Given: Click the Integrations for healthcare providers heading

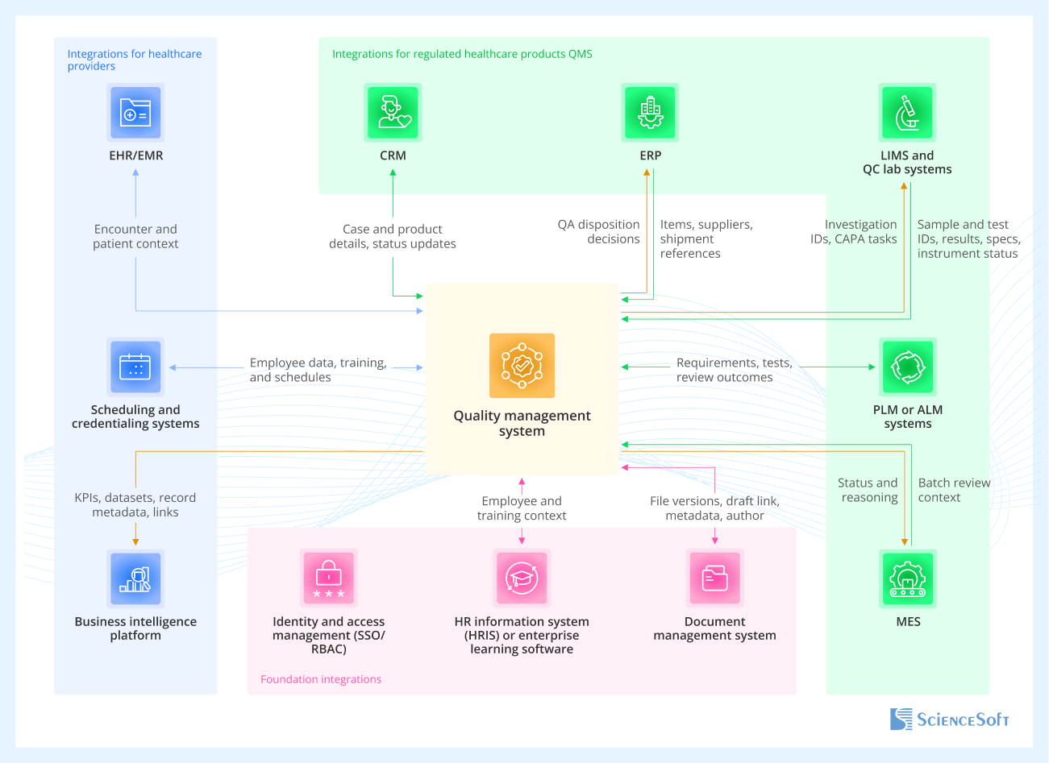Looking at the screenshot, I should 134,60.
